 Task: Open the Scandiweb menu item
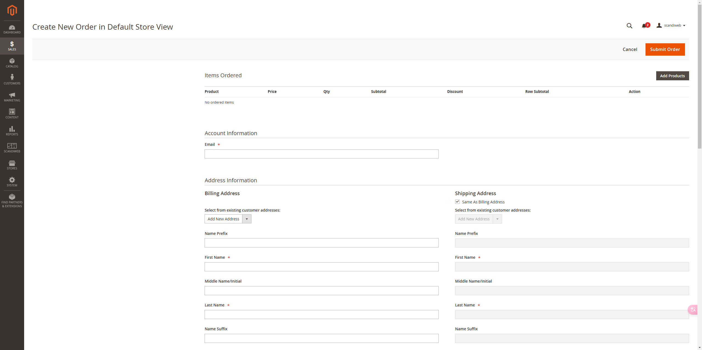[12, 148]
